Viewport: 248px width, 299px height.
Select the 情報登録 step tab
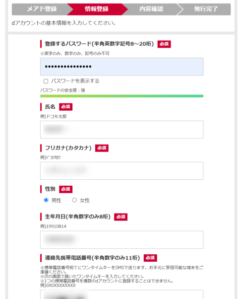pos(96,9)
